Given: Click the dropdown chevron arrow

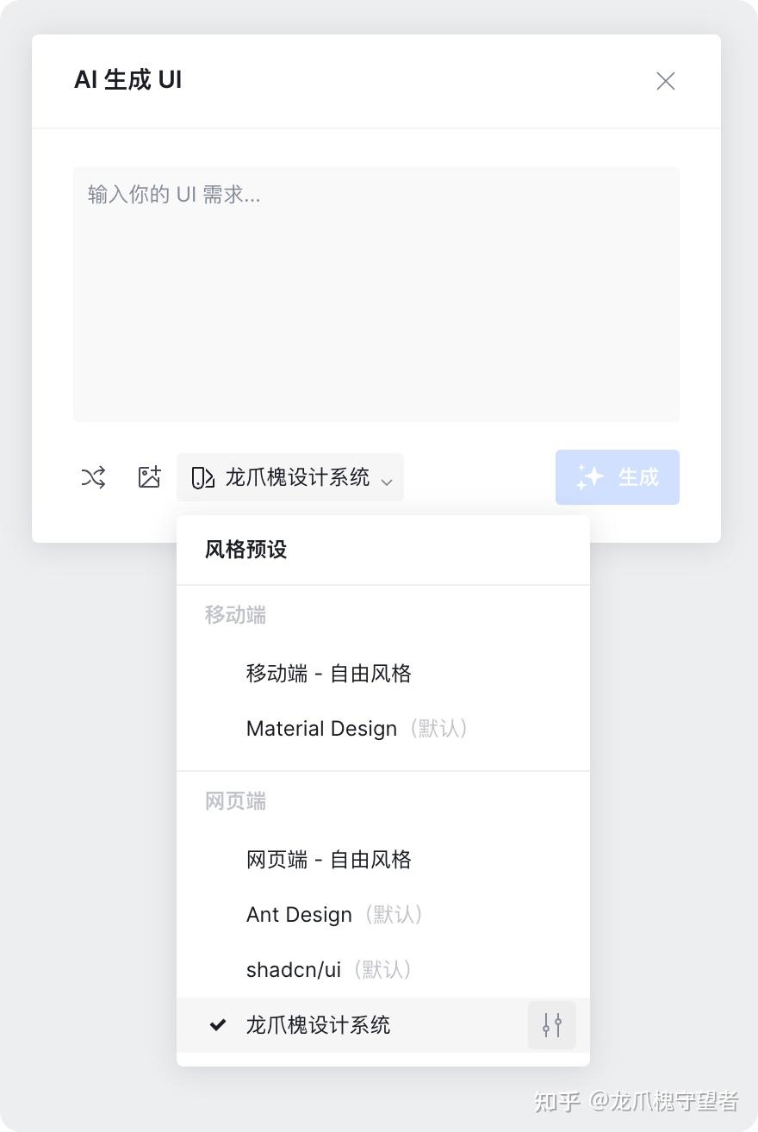Looking at the screenshot, I should 387,481.
